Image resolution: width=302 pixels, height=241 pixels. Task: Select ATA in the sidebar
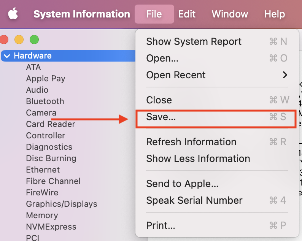tap(33, 67)
